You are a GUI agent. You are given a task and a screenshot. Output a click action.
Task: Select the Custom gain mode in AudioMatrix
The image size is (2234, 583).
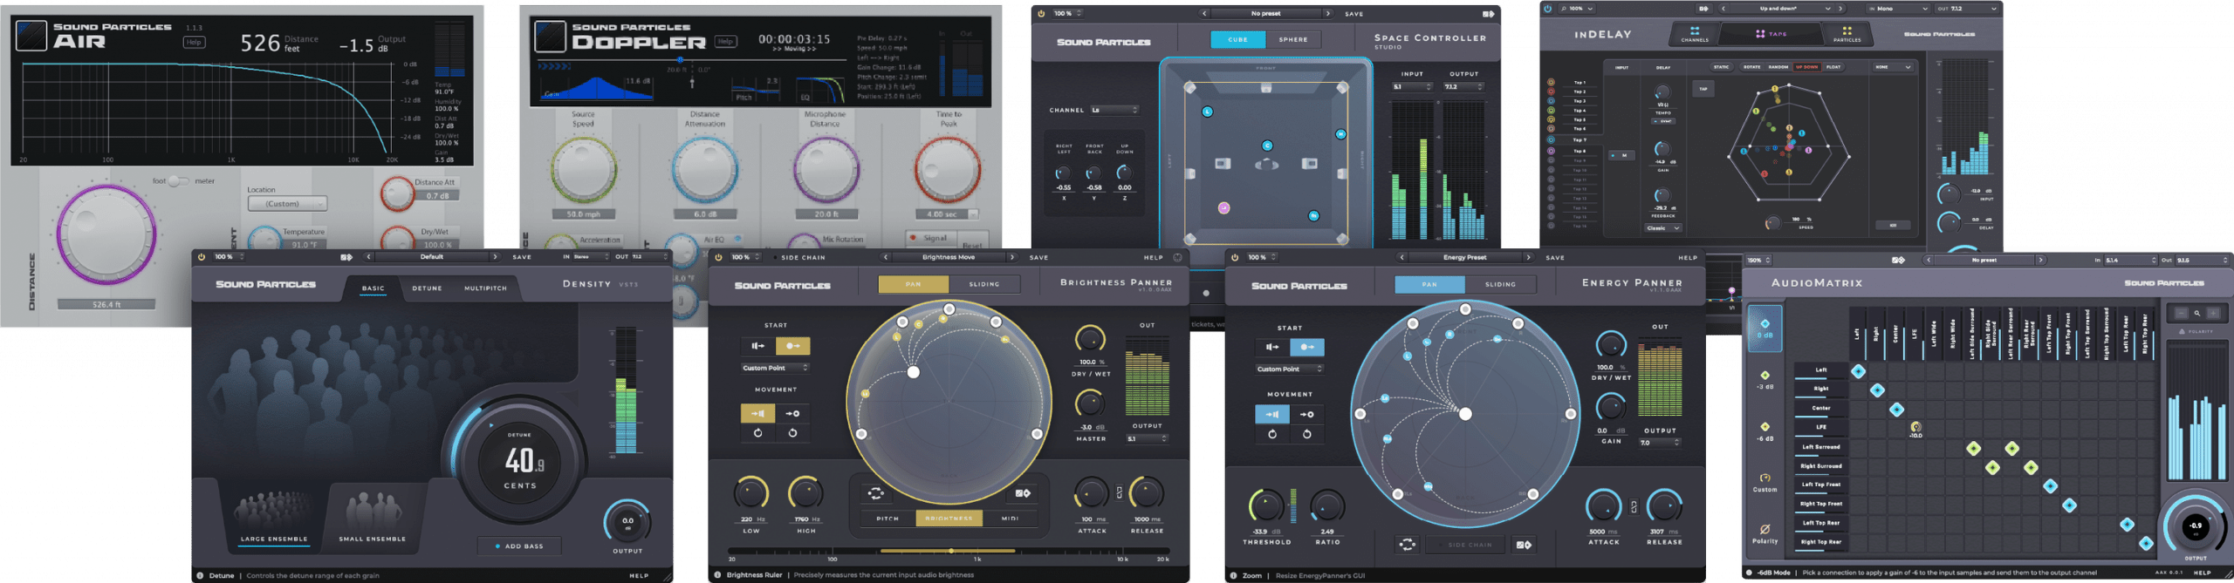[x=1765, y=483]
